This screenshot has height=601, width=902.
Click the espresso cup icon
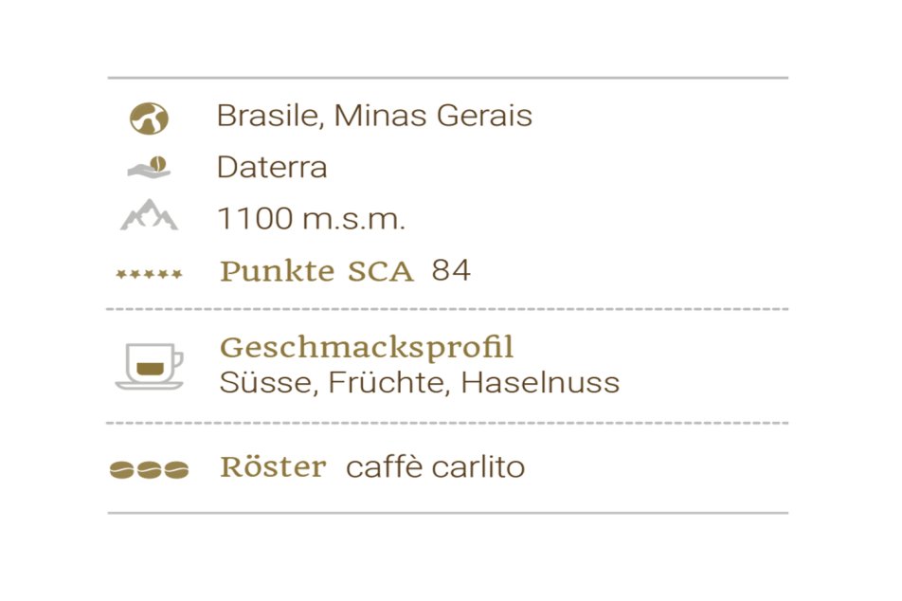149,365
